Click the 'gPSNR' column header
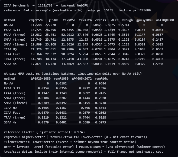 (x=53, y=20)
